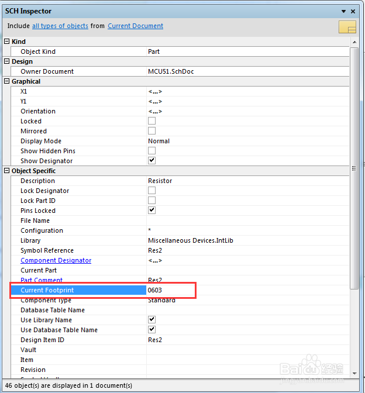
Task: Uncheck Use Library Name checkbox
Action: [x=151, y=320]
